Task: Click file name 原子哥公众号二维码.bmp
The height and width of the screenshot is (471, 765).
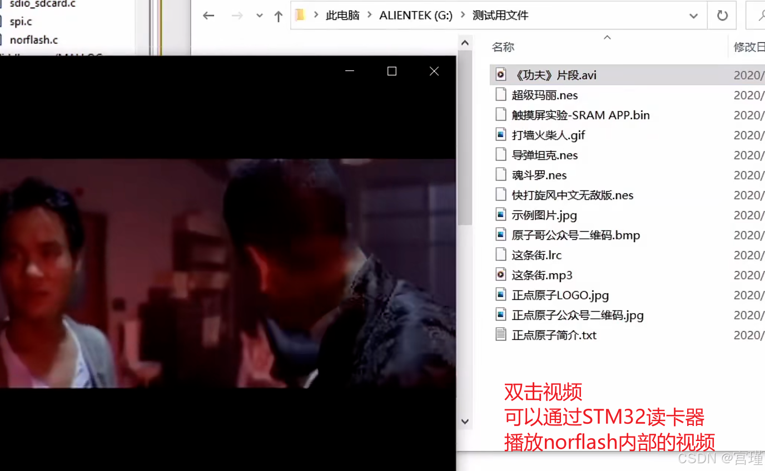Action: 576,235
